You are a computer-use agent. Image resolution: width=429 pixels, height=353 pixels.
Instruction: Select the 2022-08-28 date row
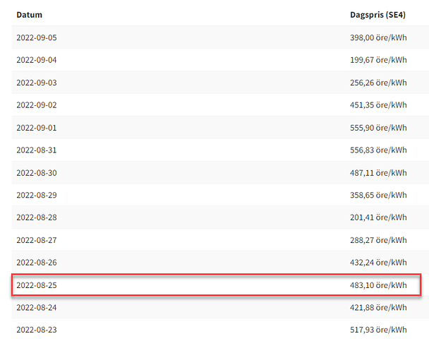tap(220, 217)
